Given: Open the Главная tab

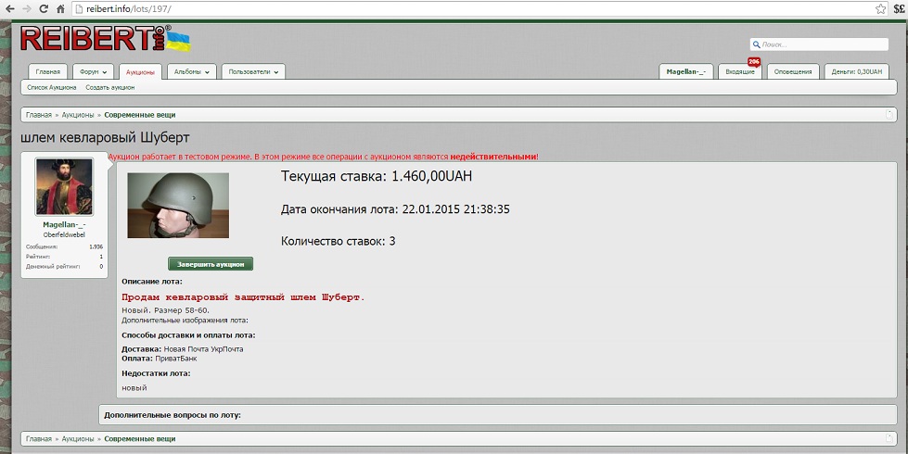Looking at the screenshot, I should coord(48,71).
